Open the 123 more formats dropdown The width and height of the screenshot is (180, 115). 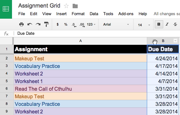point(91,24)
